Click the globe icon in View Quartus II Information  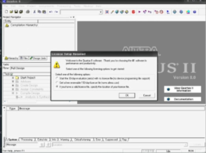click(168, 90)
